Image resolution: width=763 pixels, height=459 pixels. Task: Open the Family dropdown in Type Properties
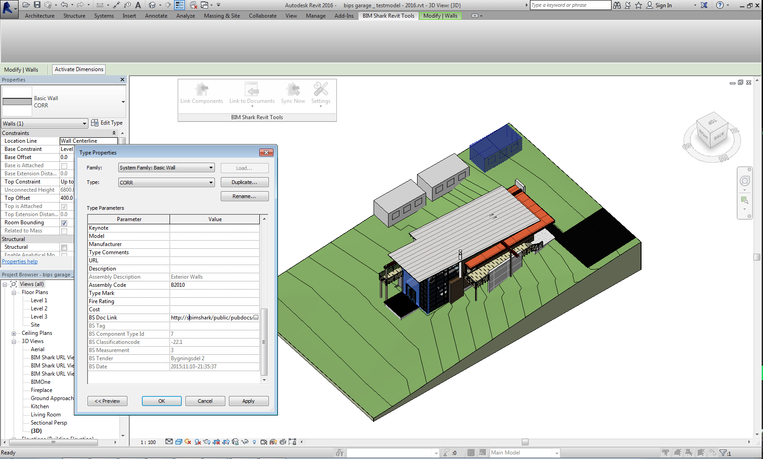(166, 168)
